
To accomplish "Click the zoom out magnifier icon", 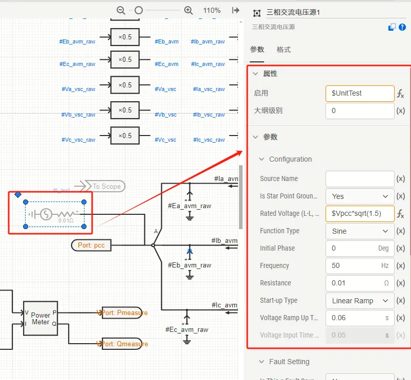I will point(121,10).
